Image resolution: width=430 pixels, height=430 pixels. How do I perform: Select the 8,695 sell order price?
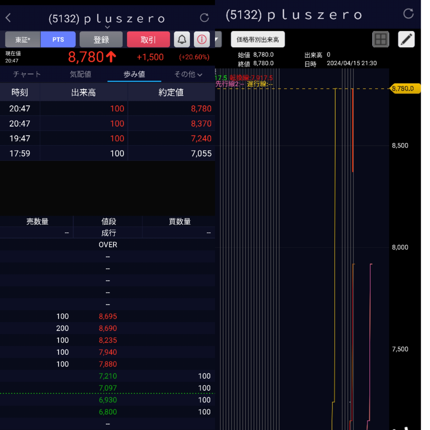click(108, 316)
